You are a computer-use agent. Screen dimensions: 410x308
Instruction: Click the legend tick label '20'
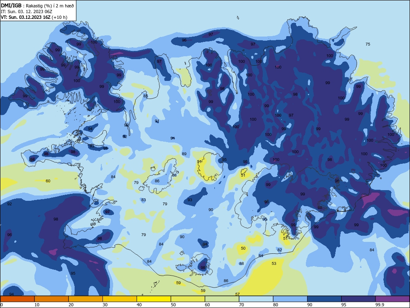pos(71,305)
